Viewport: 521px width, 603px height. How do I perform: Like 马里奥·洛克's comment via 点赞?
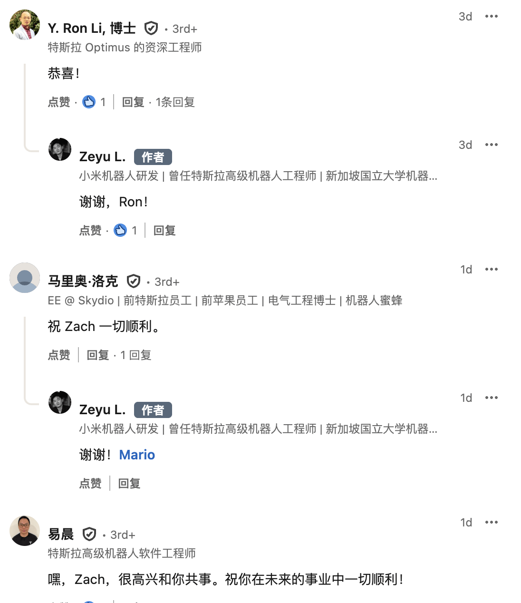(58, 355)
